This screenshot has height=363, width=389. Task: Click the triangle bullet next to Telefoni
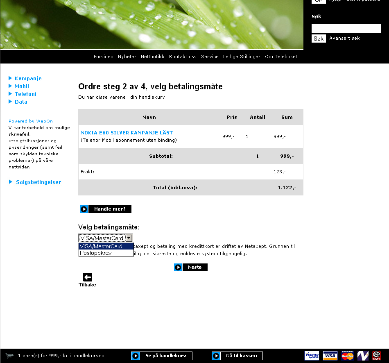tap(10, 93)
